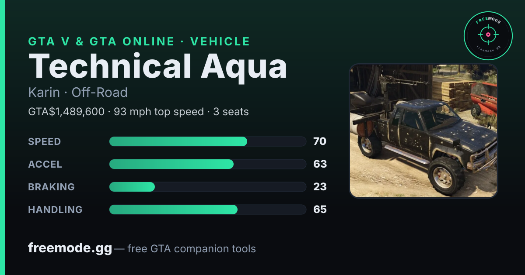This screenshot has height=275, width=525.
Task: Click the Technical Aqua title
Action: click(x=157, y=66)
